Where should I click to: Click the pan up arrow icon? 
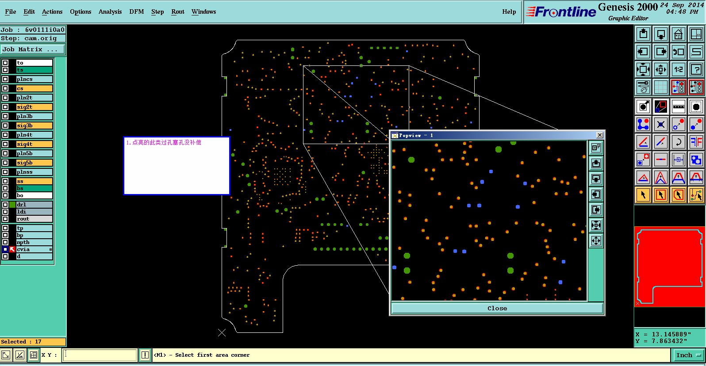pyautogui.click(x=643, y=34)
